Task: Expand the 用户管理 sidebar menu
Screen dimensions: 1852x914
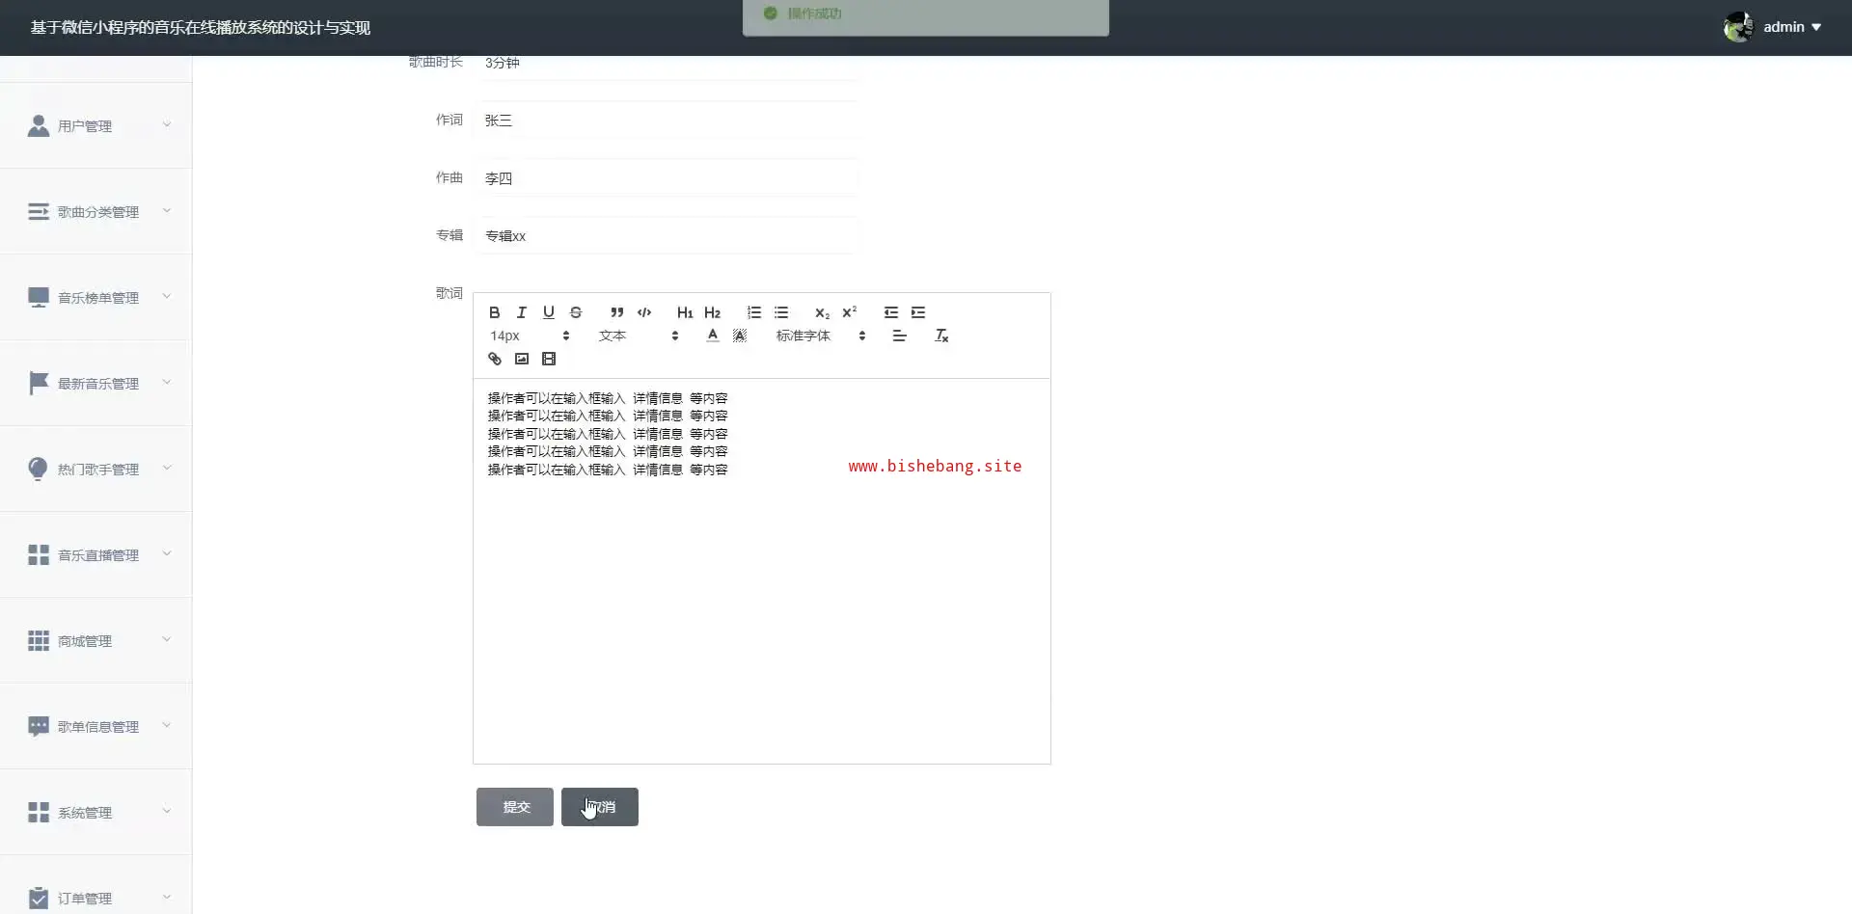Action: point(96,125)
